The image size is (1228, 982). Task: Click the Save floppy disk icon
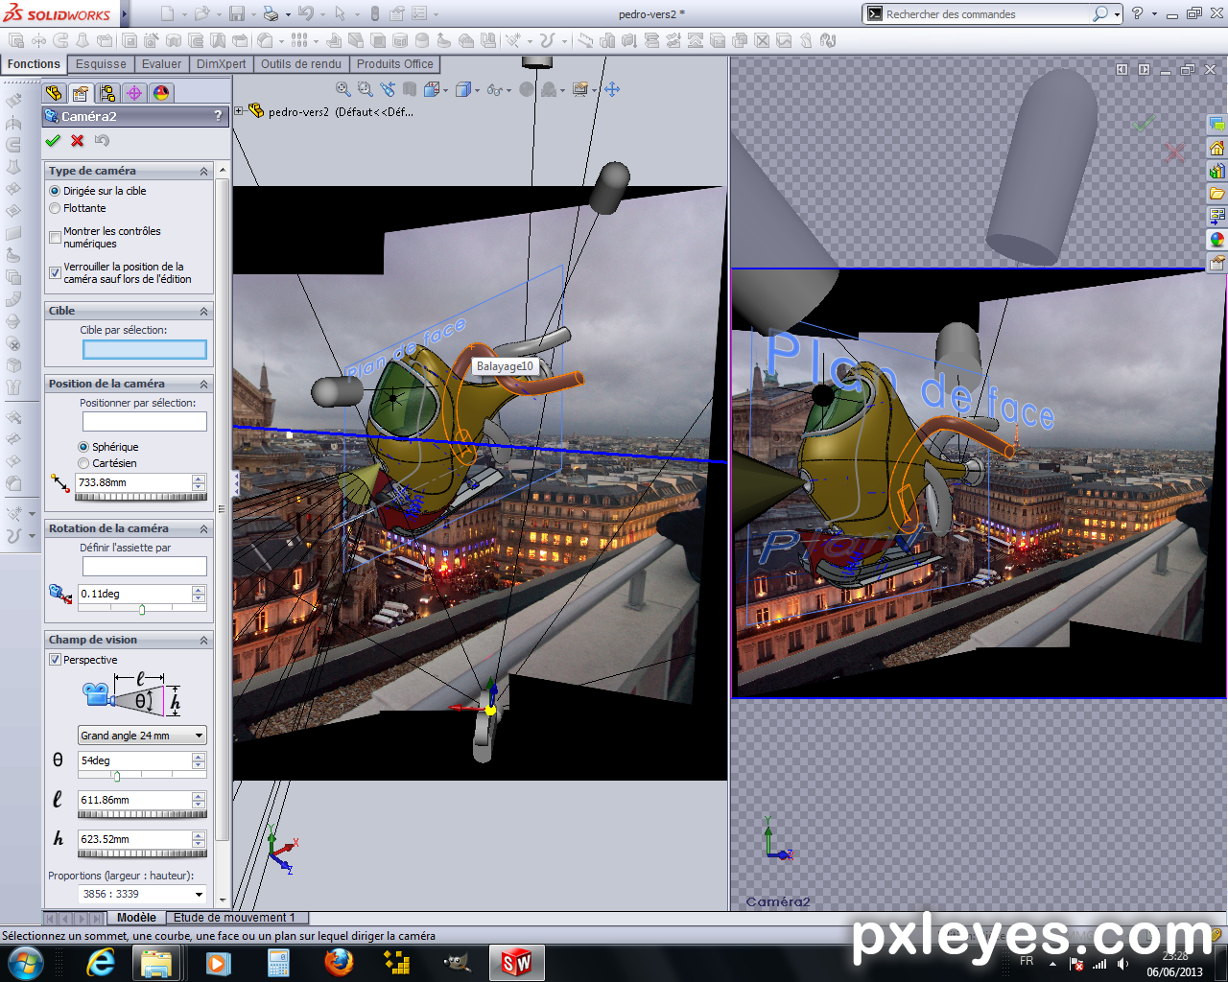237,13
